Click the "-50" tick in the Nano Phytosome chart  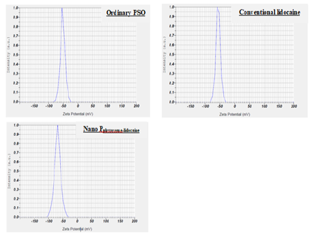pyautogui.click(x=63, y=221)
